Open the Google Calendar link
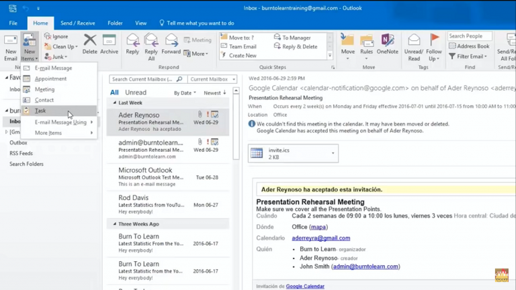Image resolution: width=516 pixels, height=290 pixels. point(305,287)
